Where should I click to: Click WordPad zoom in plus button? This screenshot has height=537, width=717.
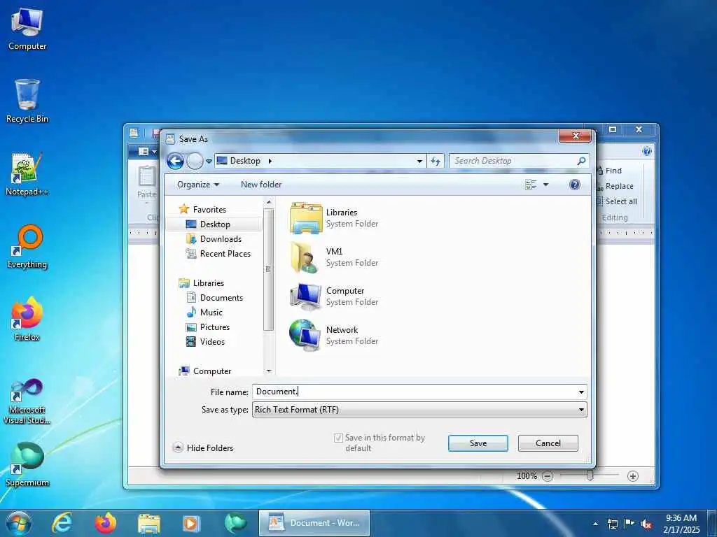632,476
